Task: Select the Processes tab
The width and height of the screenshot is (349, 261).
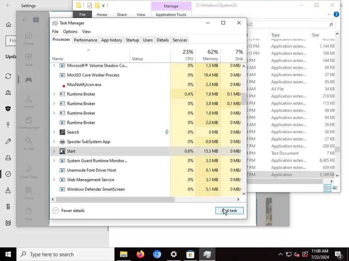Action: click(x=61, y=39)
